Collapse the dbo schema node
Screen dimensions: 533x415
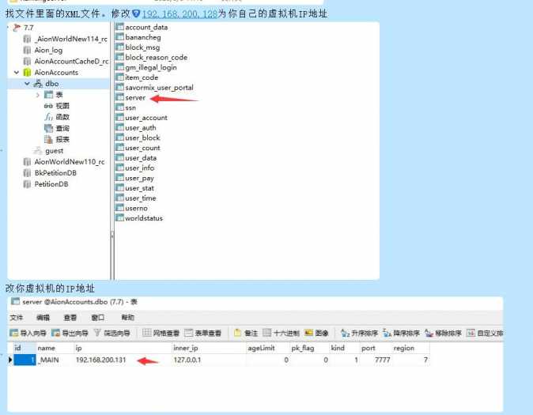click(x=27, y=84)
